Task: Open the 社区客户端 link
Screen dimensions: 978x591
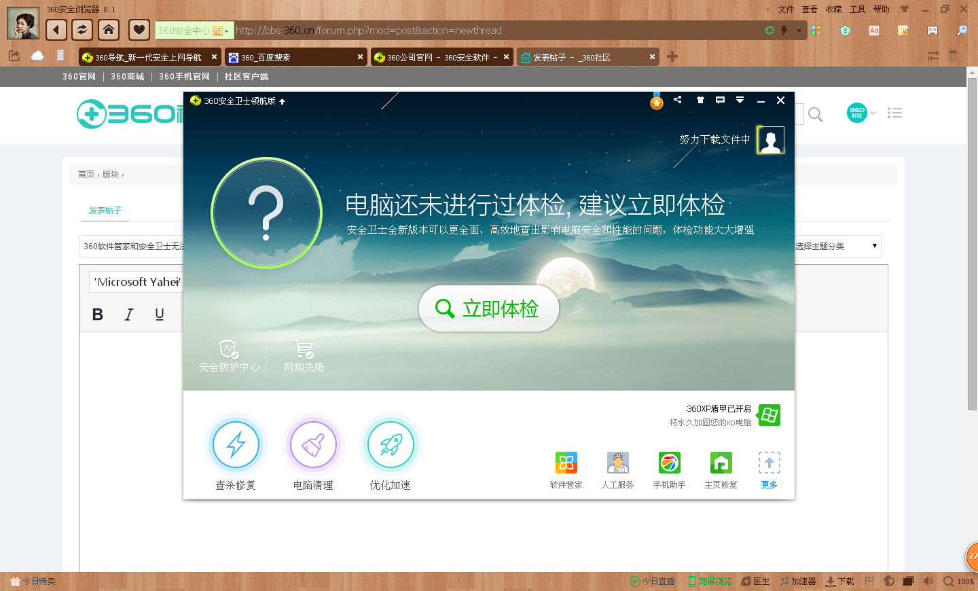Action: tap(247, 77)
